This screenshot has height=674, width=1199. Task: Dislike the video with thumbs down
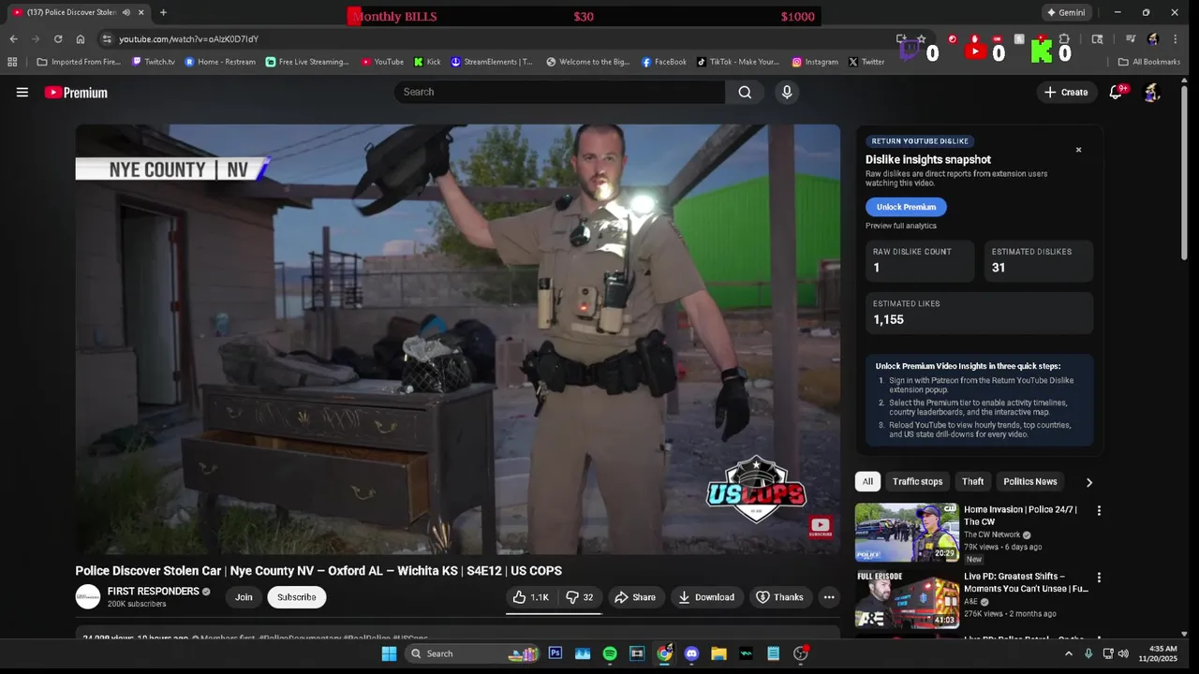[580, 597]
